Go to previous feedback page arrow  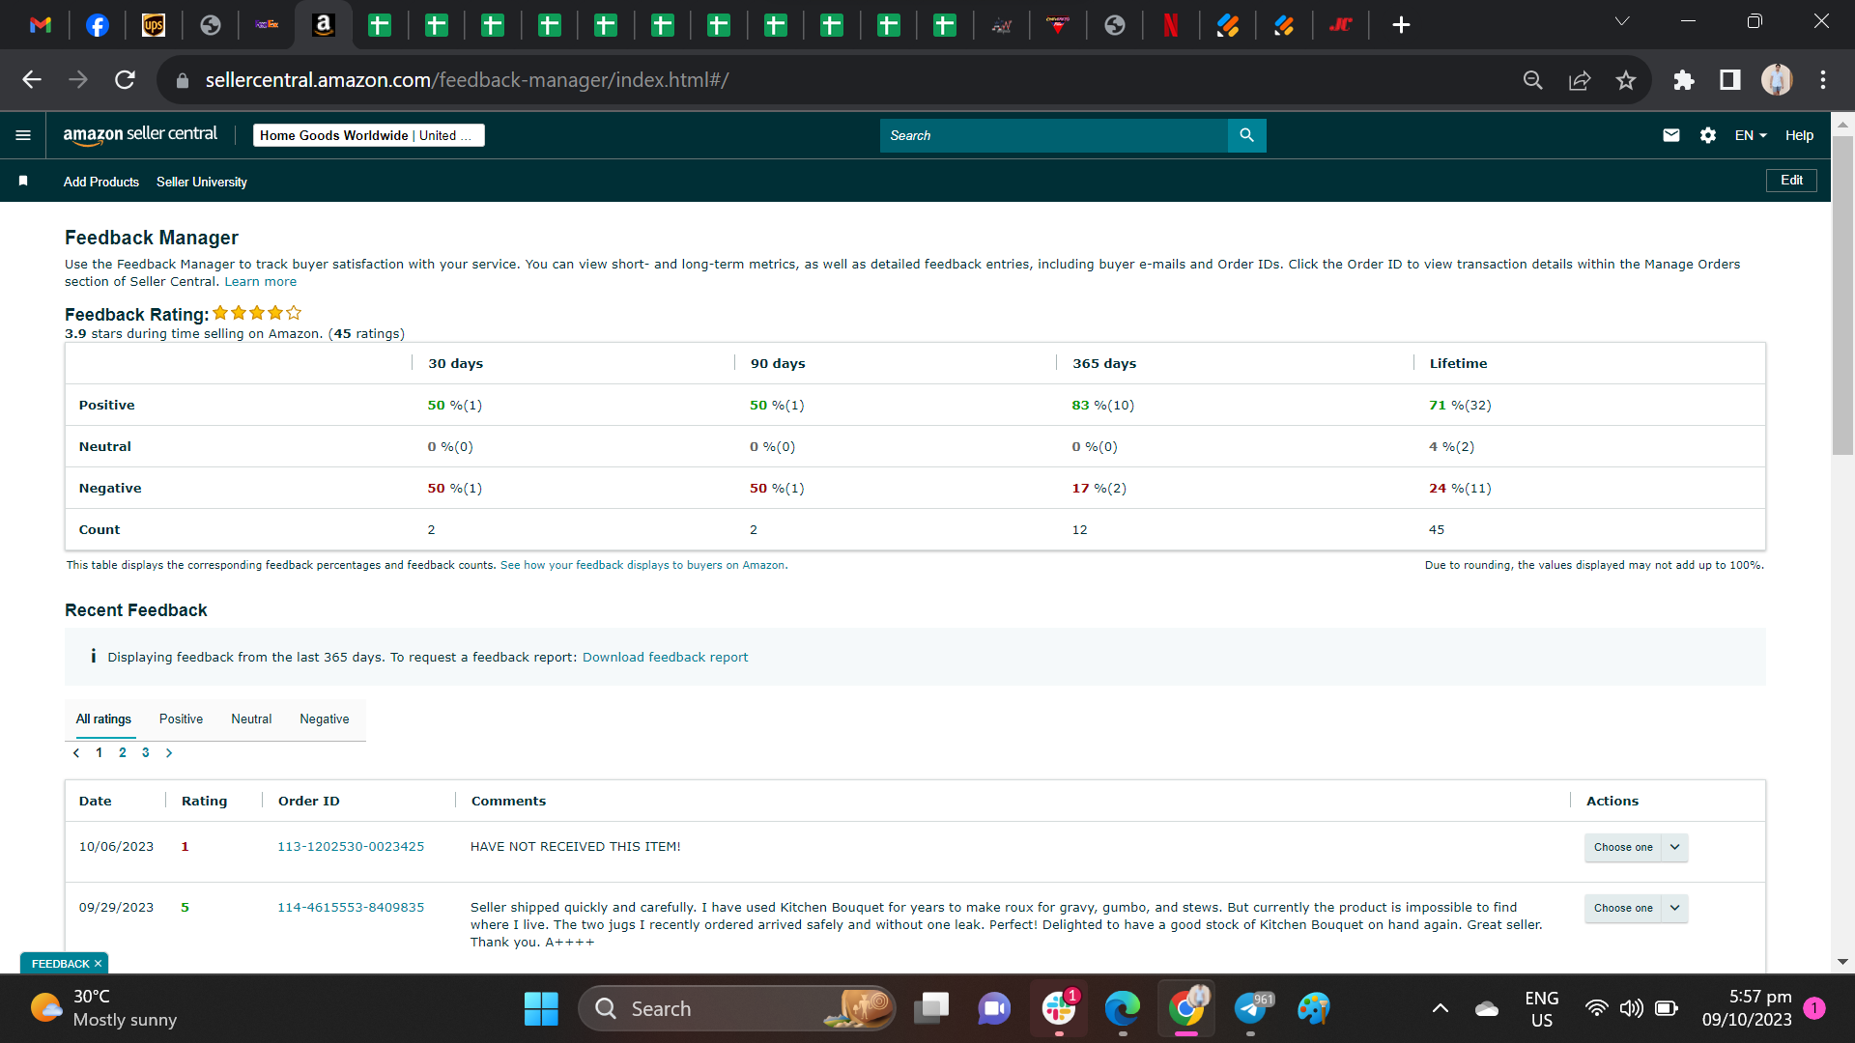tap(76, 752)
